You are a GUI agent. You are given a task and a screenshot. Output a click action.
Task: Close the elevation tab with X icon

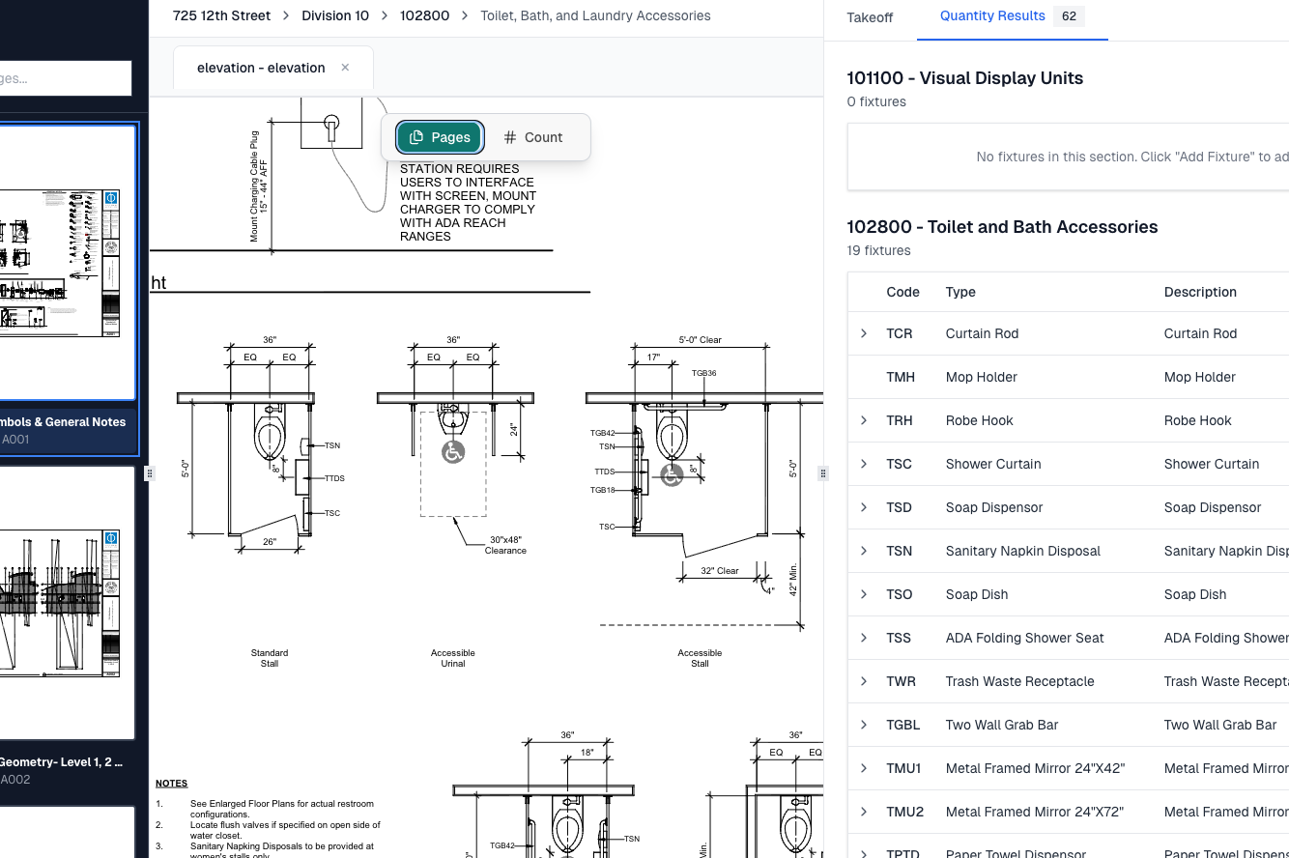click(345, 68)
